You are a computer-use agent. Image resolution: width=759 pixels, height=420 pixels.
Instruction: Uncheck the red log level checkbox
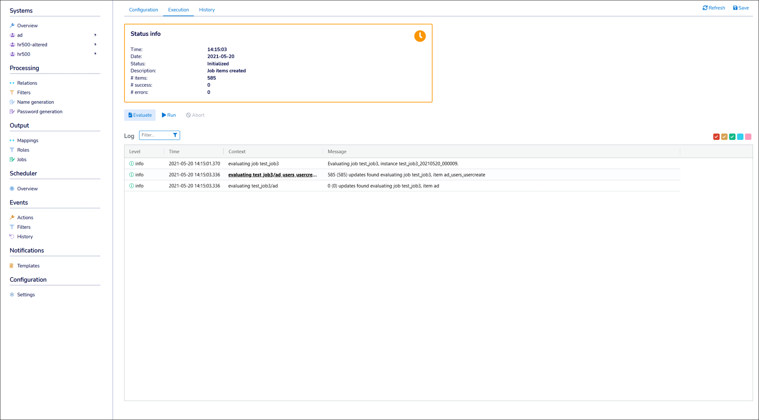tap(716, 137)
